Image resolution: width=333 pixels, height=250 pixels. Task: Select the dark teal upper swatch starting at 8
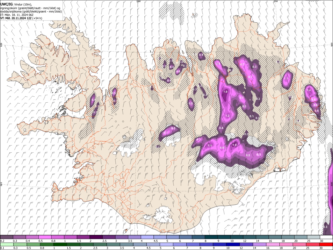[211, 237]
